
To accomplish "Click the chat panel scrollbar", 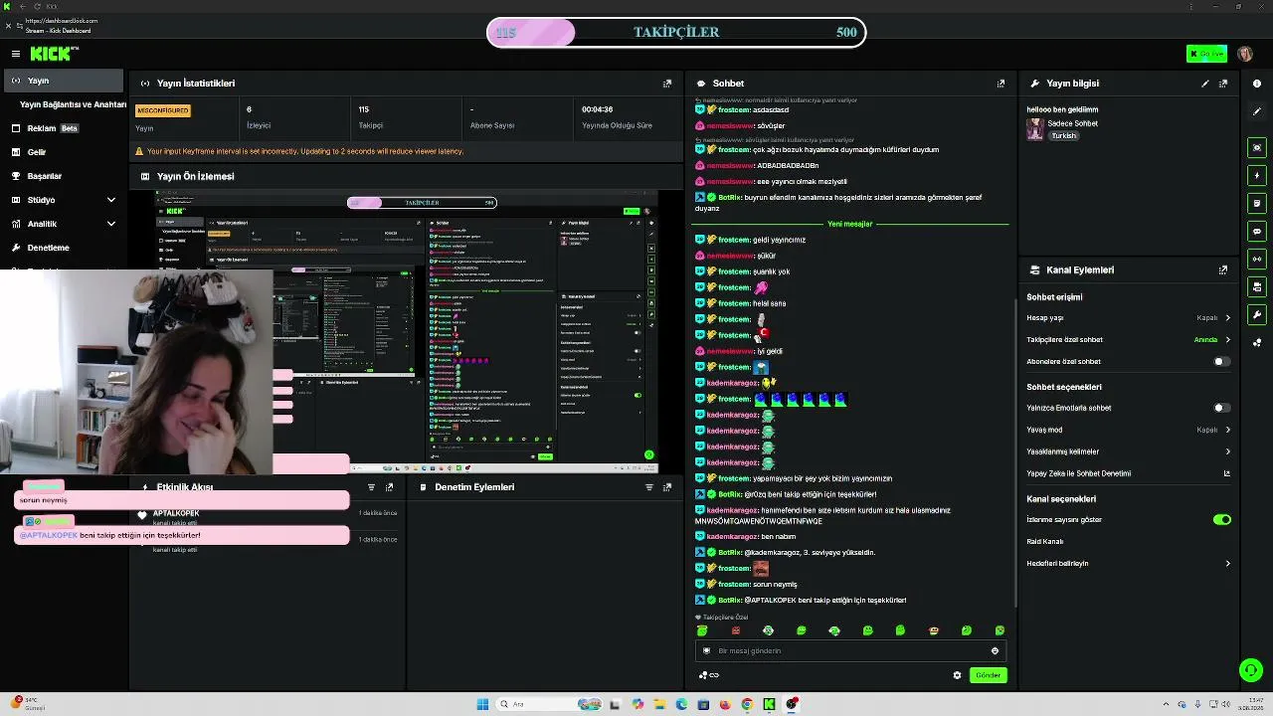I will point(1014,452).
